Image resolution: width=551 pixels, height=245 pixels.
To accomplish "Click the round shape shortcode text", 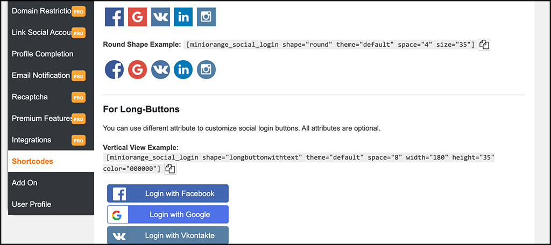I will point(330,45).
